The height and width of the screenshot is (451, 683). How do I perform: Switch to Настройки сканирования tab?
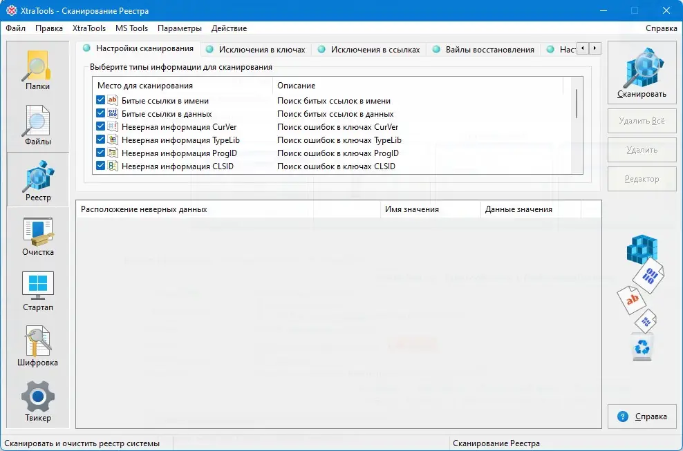click(138, 48)
